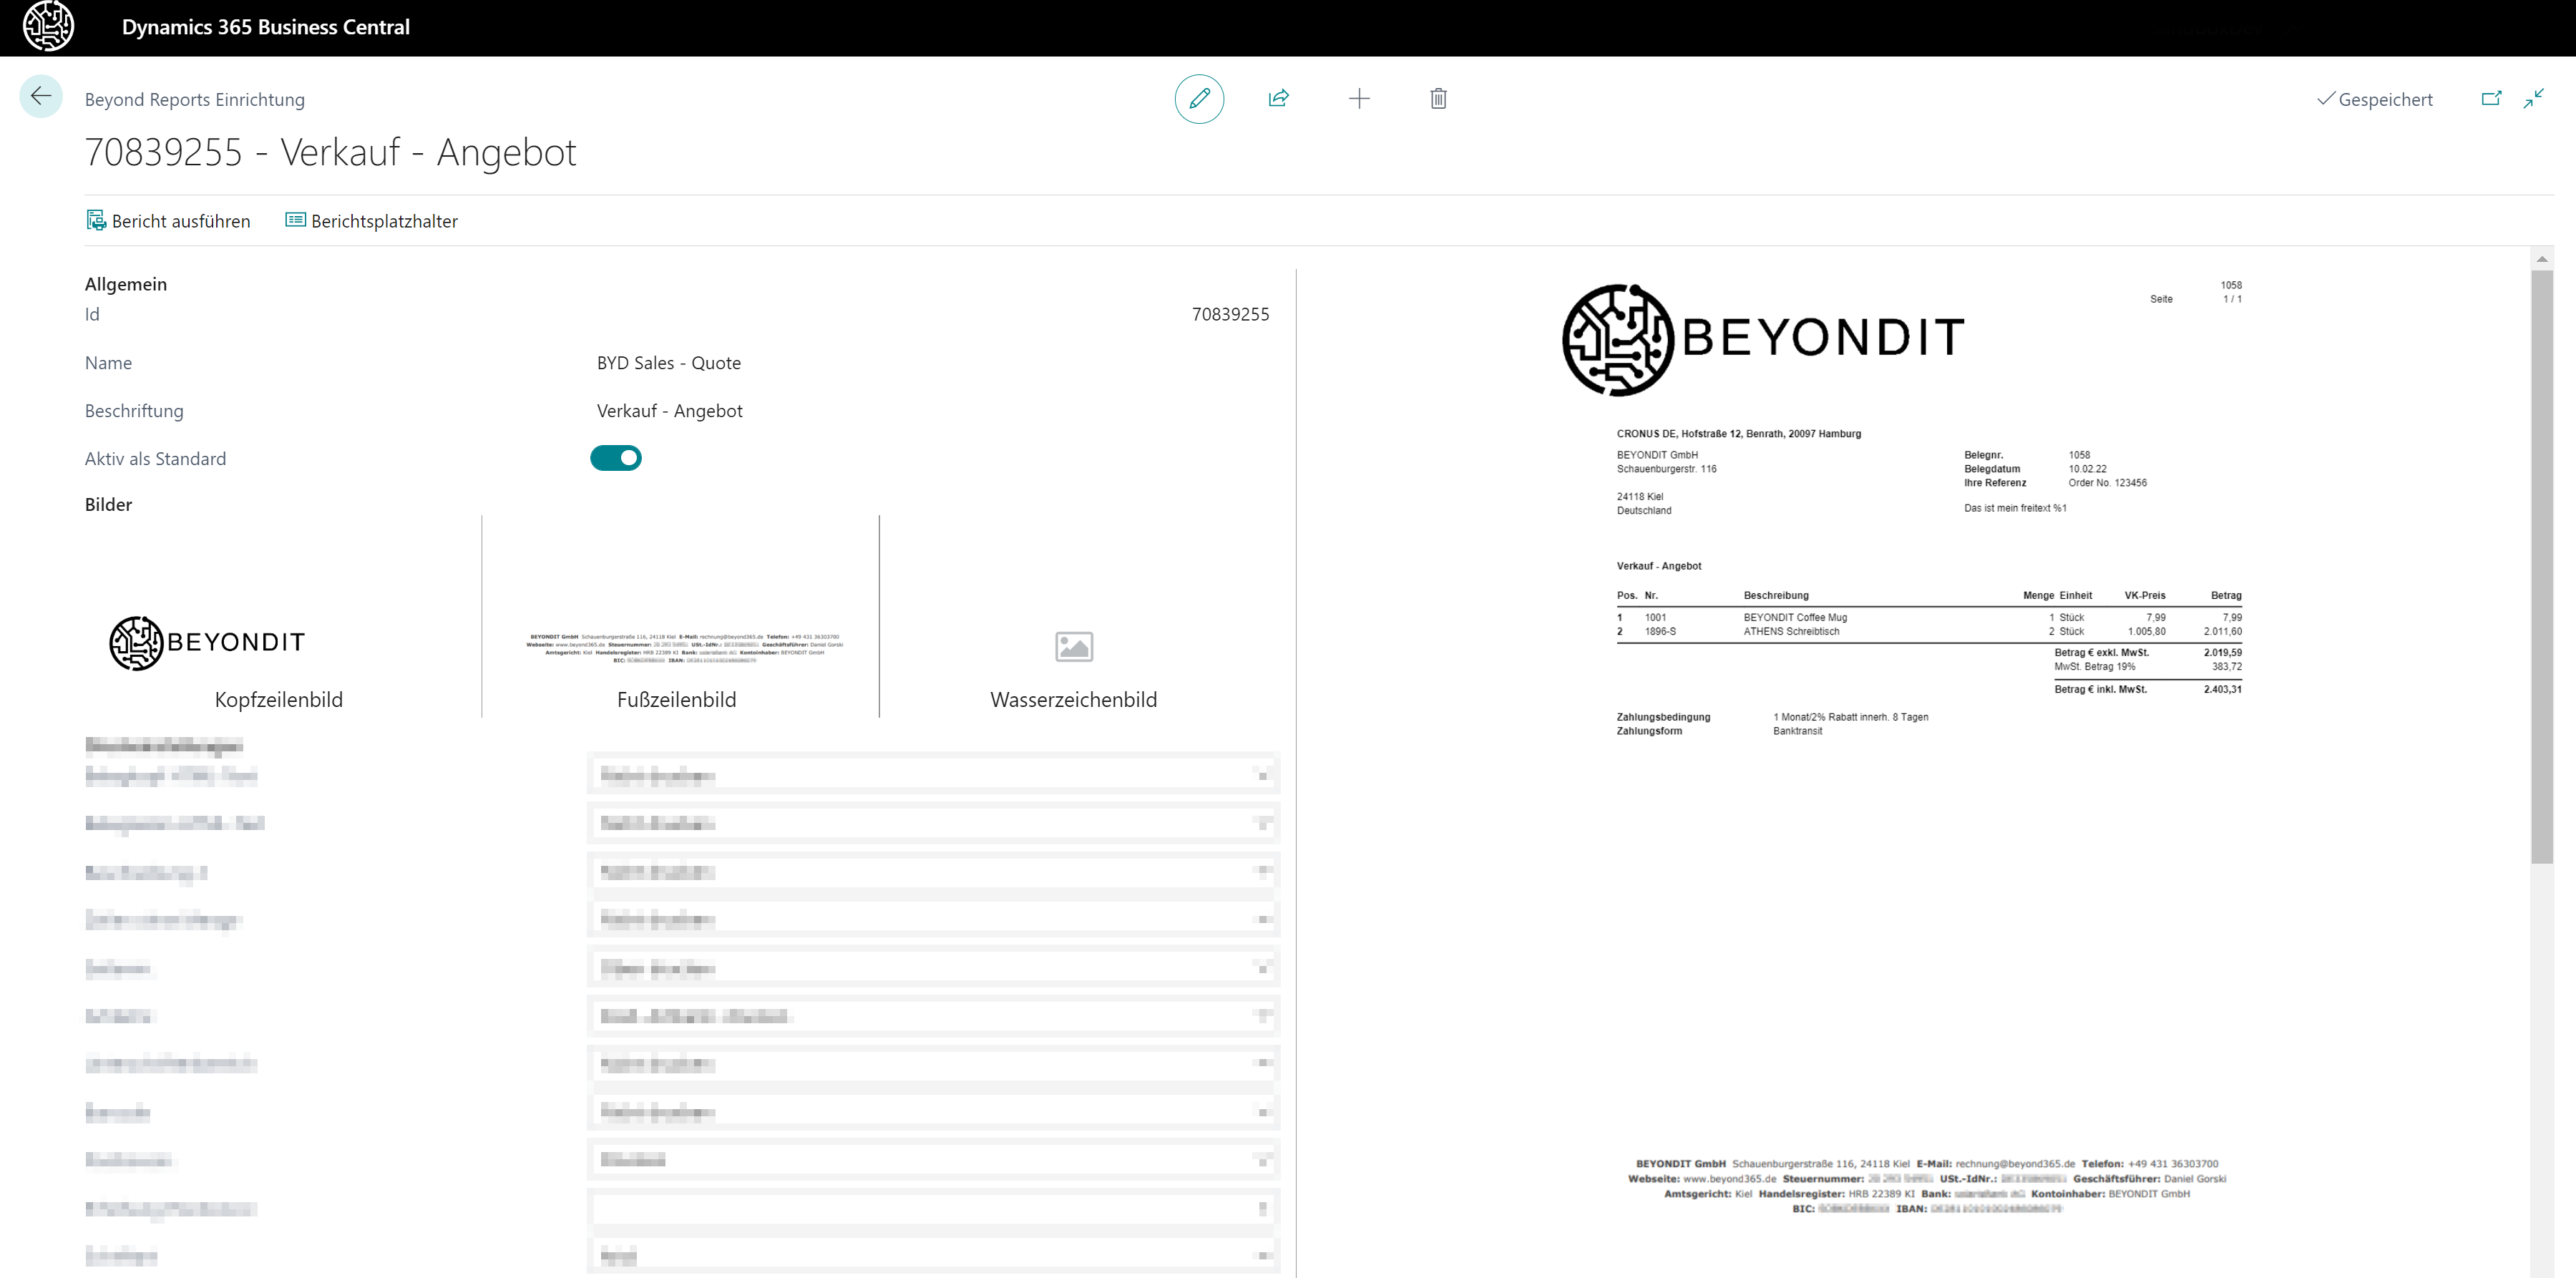Select the Kopfzeilenbild logo thumbnail
Screen dimensions: 2576x1278
tap(208, 642)
